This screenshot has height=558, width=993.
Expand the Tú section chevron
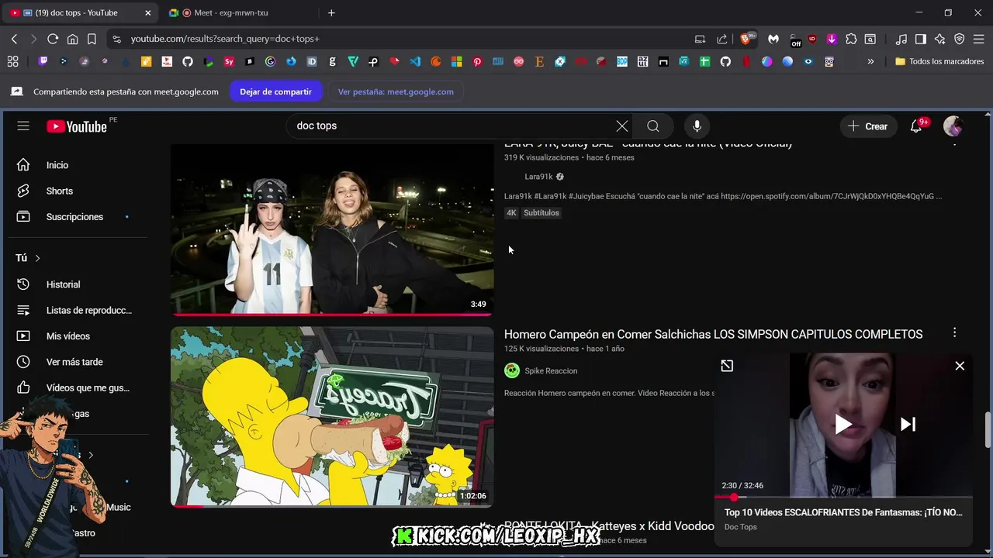(37, 258)
